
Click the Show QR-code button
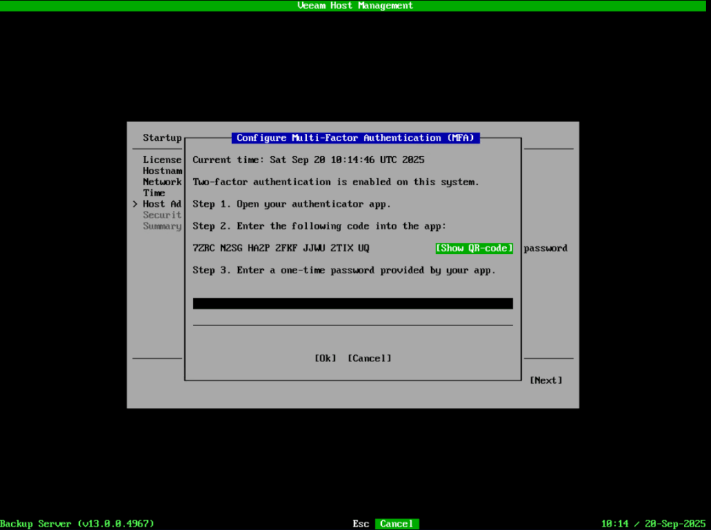[x=474, y=248]
